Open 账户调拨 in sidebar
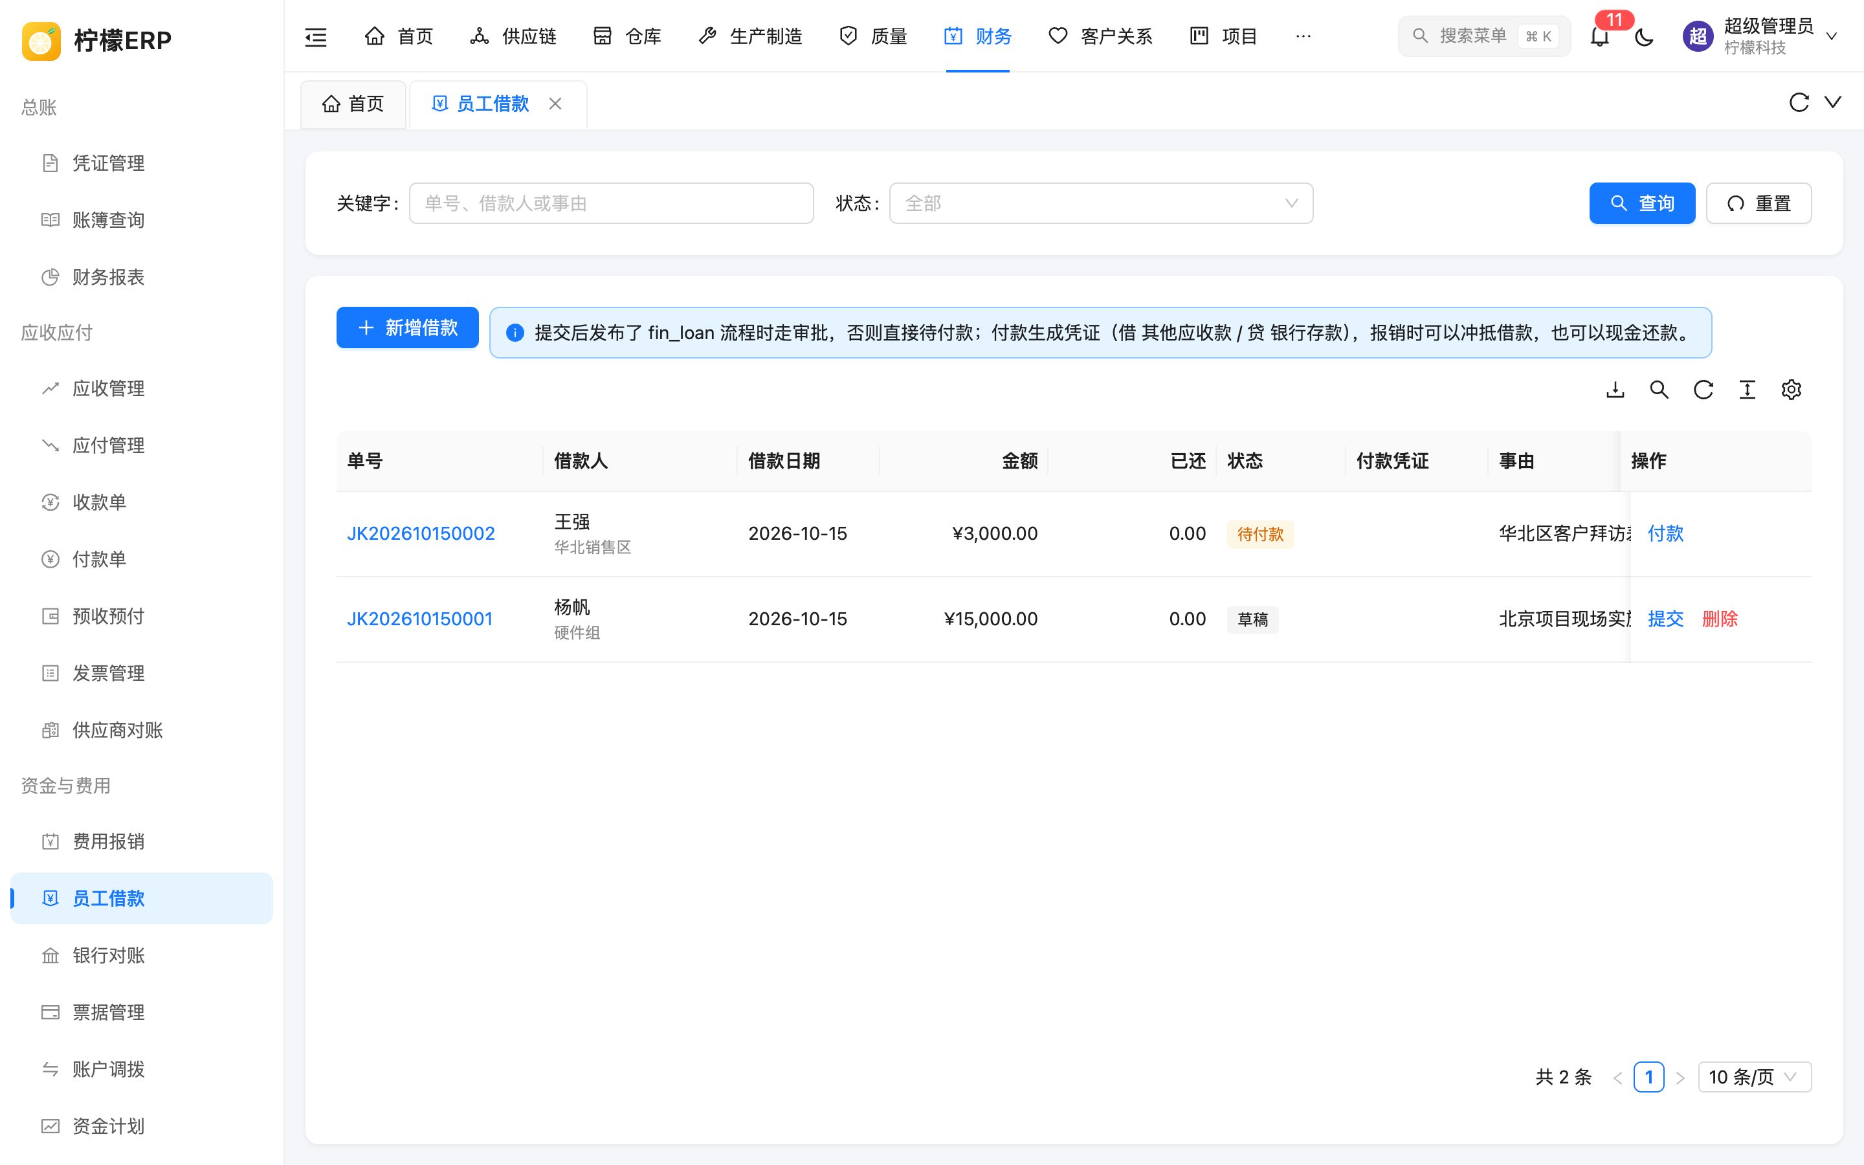The image size is (1864, 1165). pos(142,1069)
